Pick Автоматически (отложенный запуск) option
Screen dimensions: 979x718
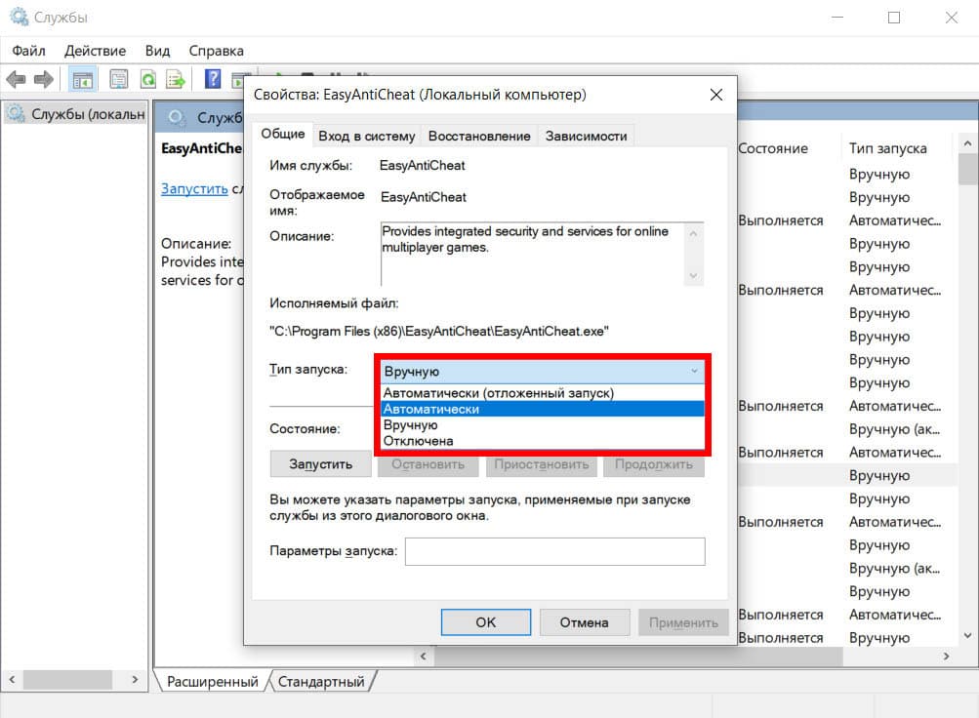pyautogui.click(x=498, y=393)
